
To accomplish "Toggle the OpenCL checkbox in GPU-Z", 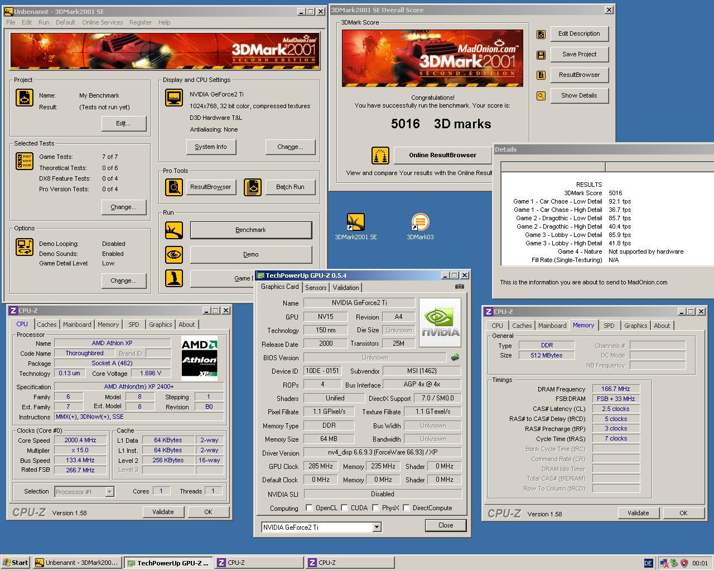I will (x=309, y=507).
